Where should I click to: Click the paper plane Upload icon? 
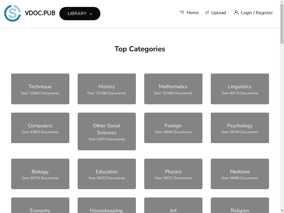pyautogui.click(x=207, y=12)
